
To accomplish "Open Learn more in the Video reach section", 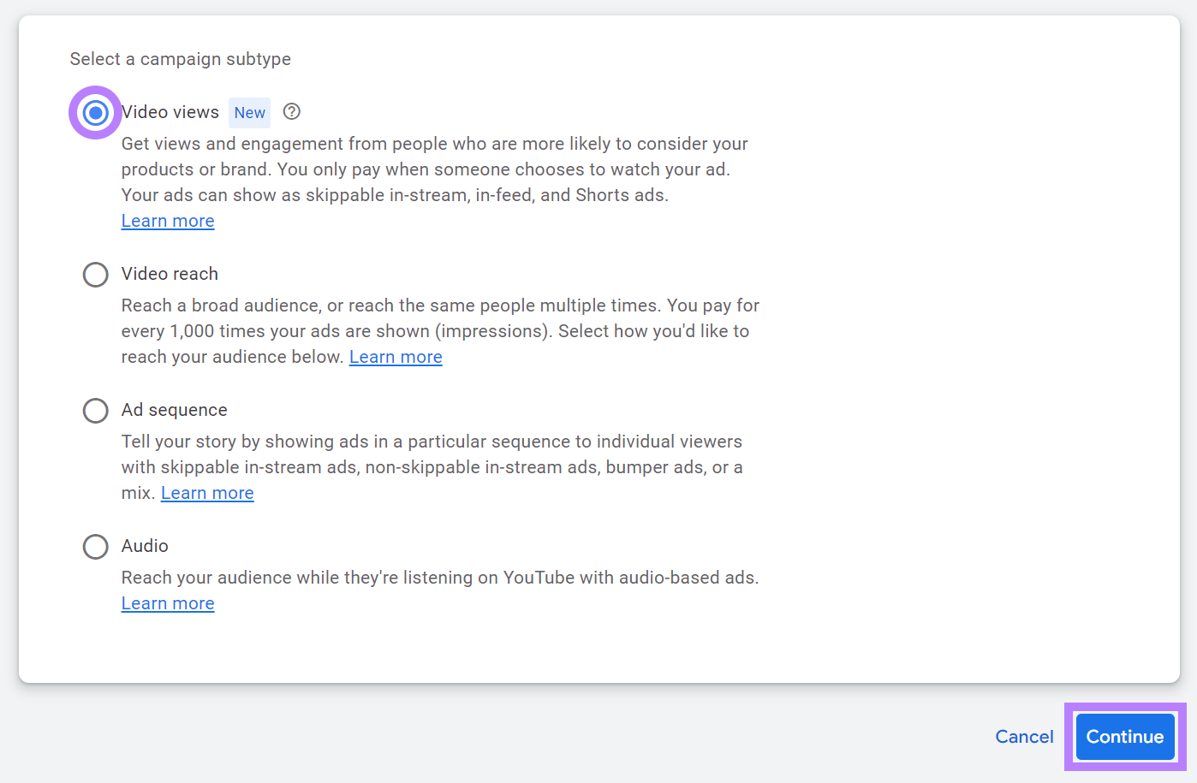I will click(x=395, y=357).
